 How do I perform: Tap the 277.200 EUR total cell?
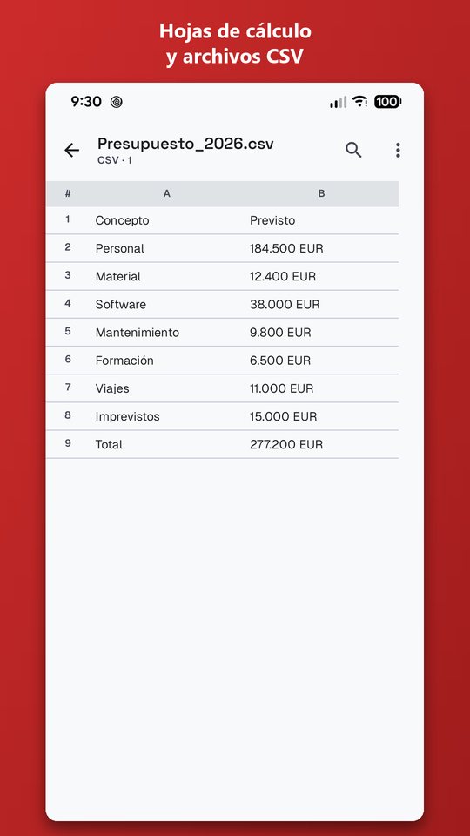click(x=286, y=445)
